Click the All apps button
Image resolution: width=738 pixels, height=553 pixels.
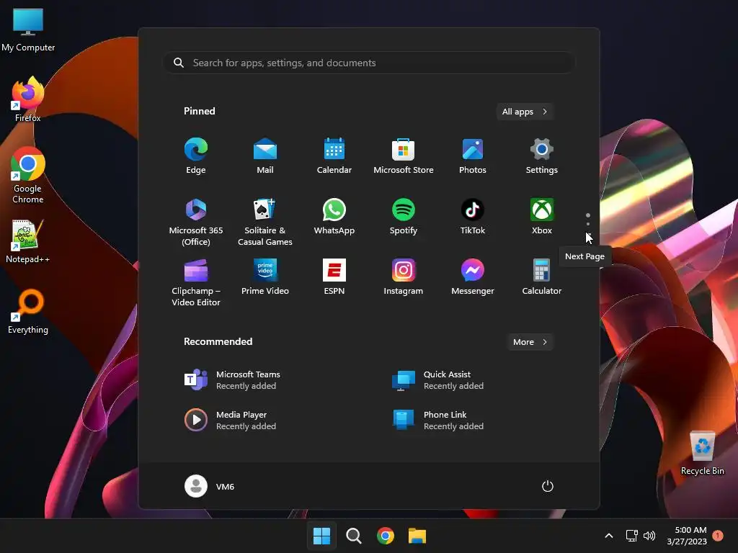point(525,112)
